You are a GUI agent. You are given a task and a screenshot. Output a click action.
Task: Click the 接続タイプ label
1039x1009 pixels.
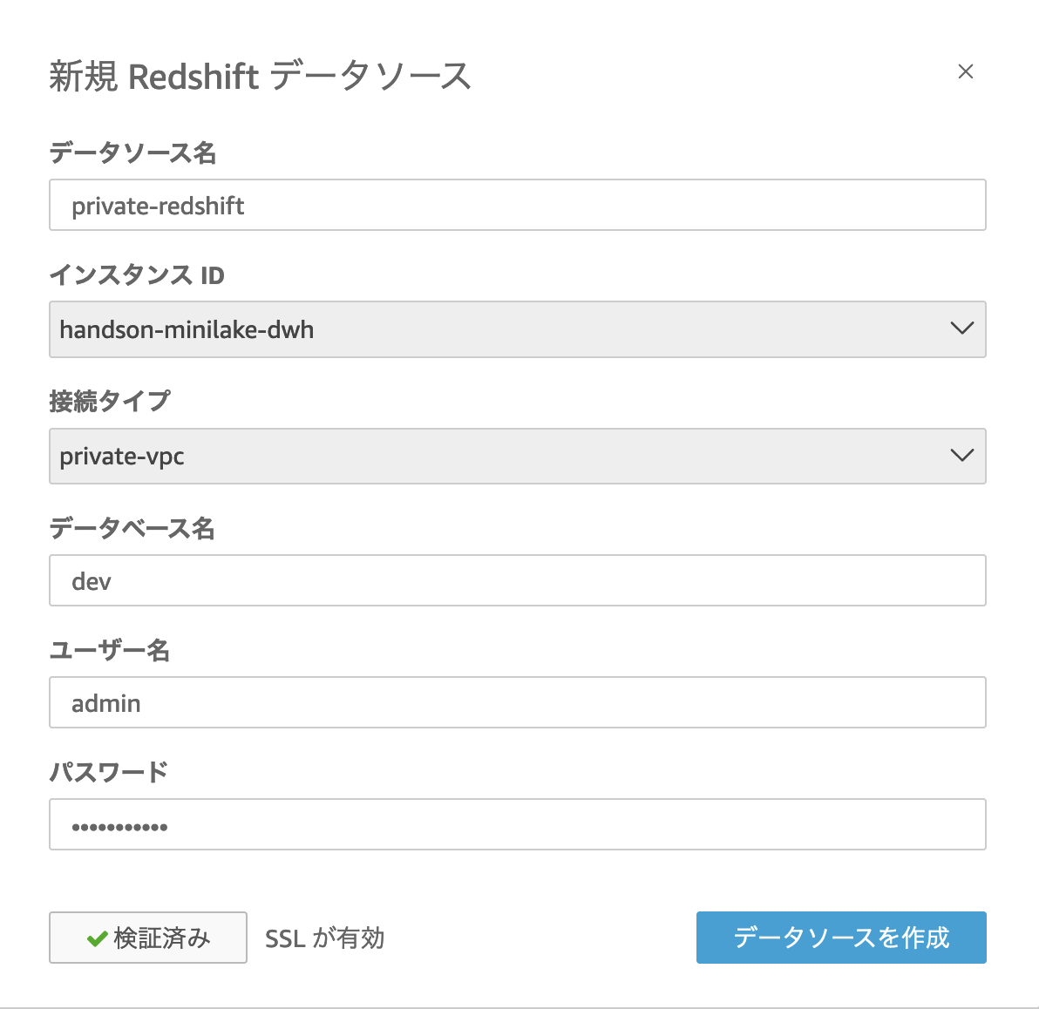110,401
